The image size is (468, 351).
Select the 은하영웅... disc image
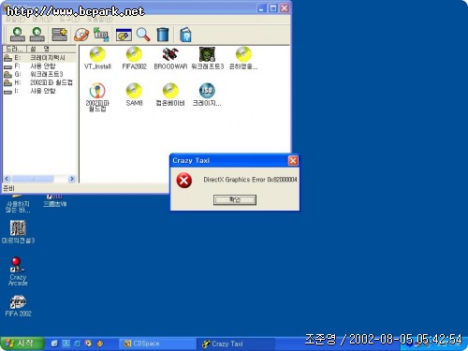click(243, 58)
